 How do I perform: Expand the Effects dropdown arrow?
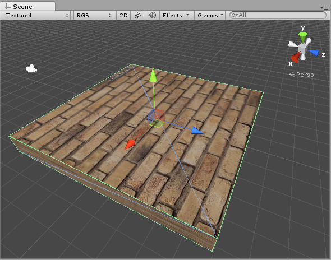tap(187, 15)
